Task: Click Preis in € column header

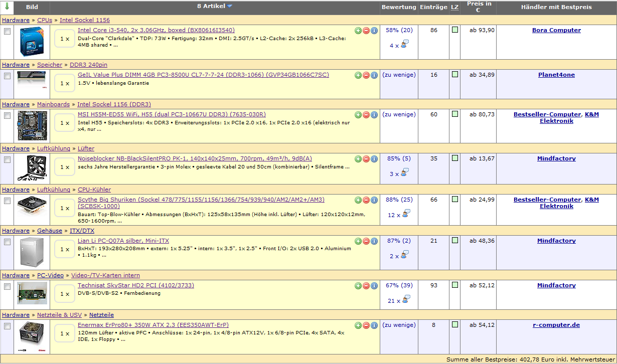Action: (x=479, y=7)
